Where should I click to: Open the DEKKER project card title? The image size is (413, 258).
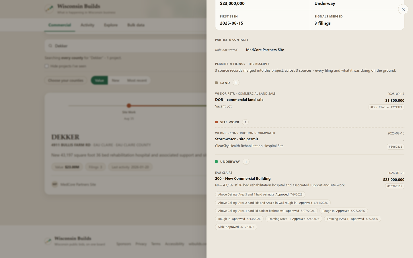(65, 137)
